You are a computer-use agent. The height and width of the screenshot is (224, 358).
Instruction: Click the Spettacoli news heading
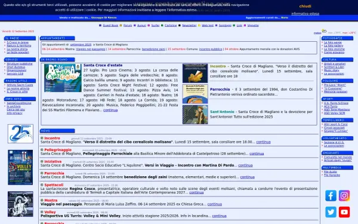point(54,185)
